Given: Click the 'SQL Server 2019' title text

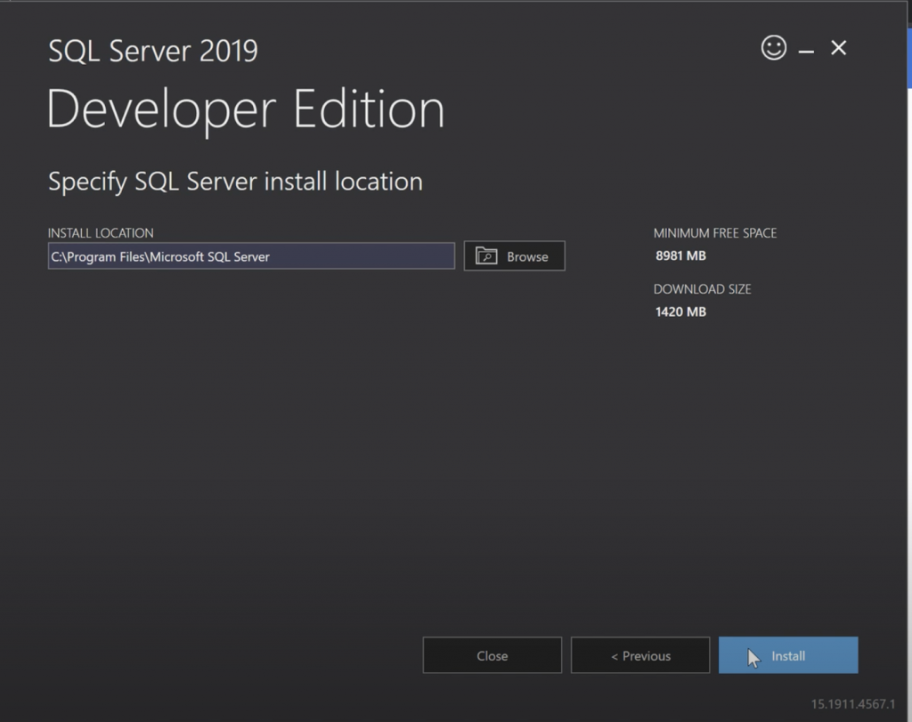Looking at the screenshot, I should click(153, 51).
